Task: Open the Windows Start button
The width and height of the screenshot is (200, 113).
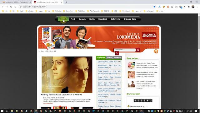Action: tap(2, 111)
